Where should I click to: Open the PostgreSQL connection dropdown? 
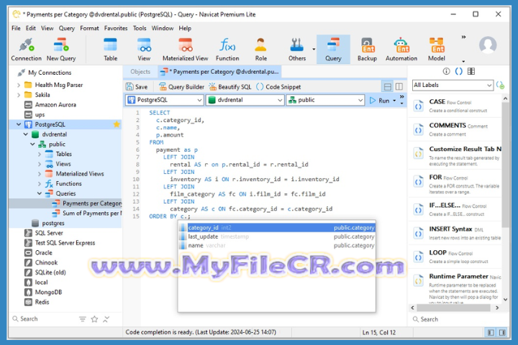164,100
